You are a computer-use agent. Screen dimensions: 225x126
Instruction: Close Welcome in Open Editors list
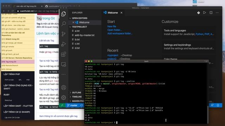(x=73, y=22)
